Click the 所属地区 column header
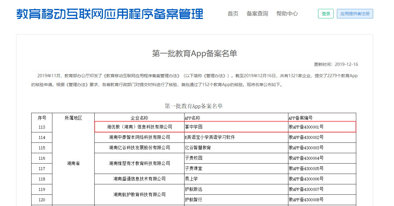Viewport: 394px width, 206px height. click(x=73, y=118)
